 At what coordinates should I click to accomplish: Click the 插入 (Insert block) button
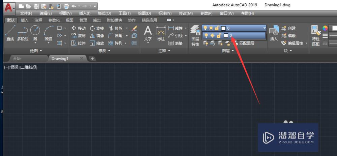coord(274,33)
